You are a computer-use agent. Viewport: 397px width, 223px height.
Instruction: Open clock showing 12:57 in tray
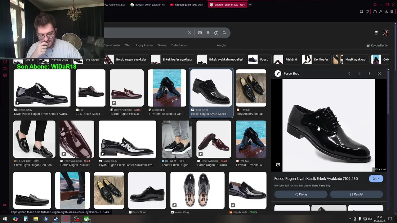click(379, 219)
